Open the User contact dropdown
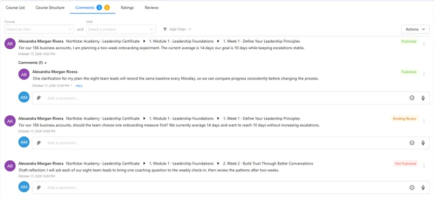The image size is (434, 197). pos(120,29)
